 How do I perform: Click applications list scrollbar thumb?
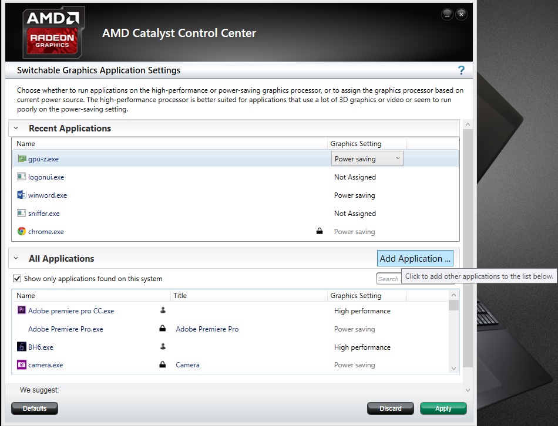[x=453, y=305]
